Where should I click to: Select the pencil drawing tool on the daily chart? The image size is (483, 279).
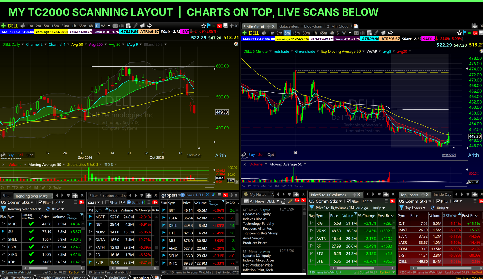click(136, 26)
